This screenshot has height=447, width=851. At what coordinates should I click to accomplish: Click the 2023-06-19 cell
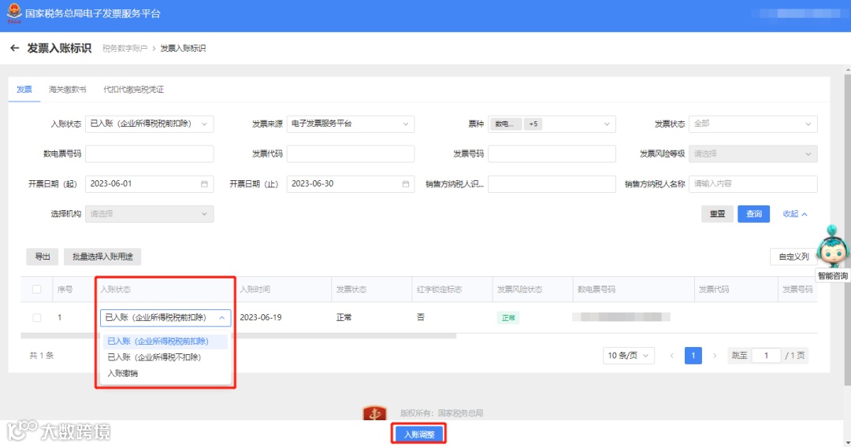click(261, 317)
